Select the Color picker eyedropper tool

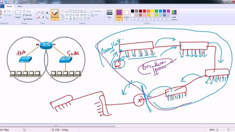click(x=43, y=18)
